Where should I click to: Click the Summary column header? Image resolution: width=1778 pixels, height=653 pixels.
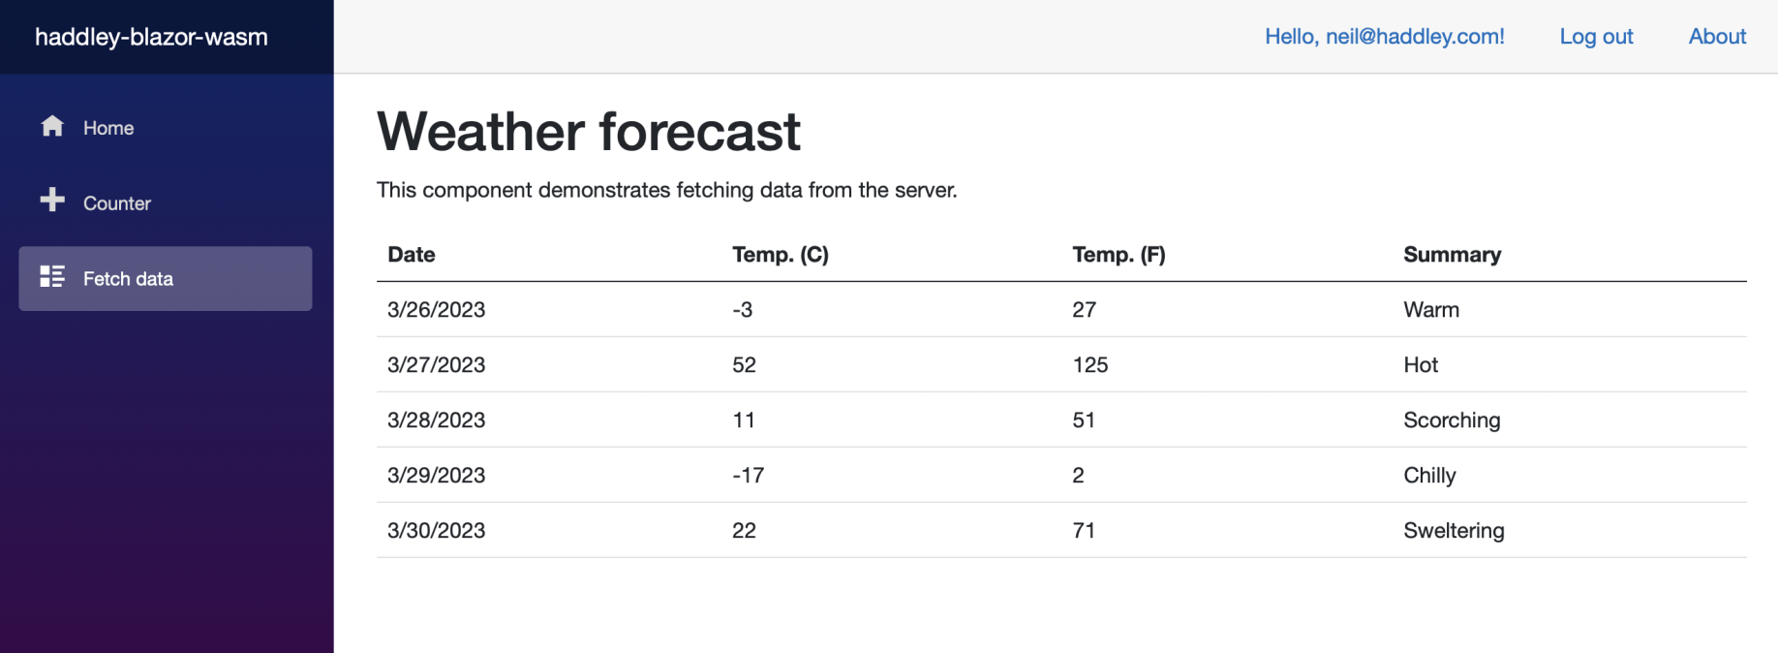tap(1452, 255)
